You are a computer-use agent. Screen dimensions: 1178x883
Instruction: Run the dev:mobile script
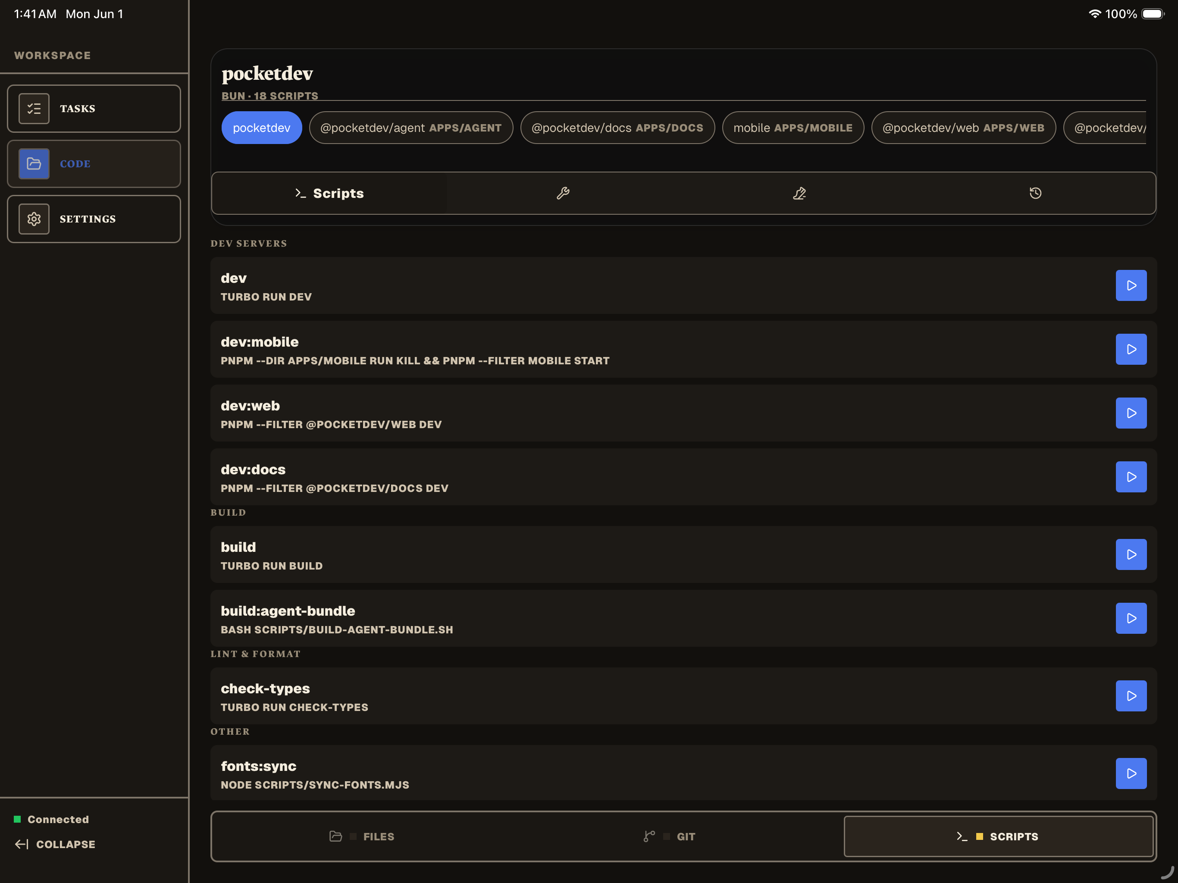1131,349
